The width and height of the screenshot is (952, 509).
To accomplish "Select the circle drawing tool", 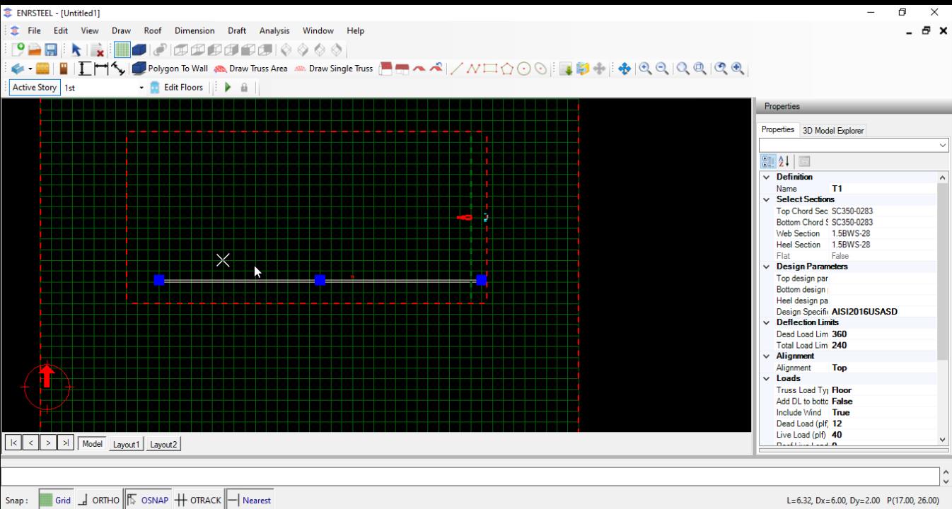I will click(x=524, y=69).
